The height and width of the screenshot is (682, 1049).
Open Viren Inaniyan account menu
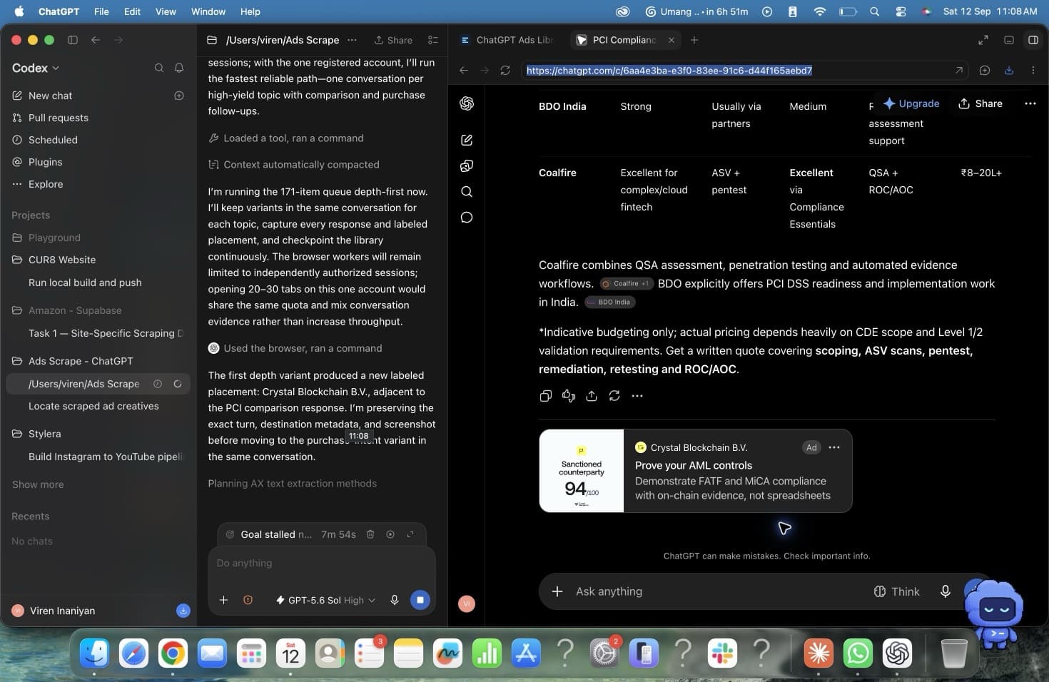click(63, 611)
